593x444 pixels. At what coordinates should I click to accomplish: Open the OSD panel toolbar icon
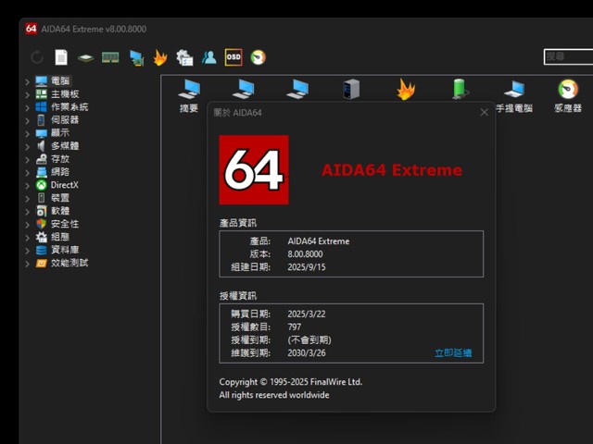point(233,57)
